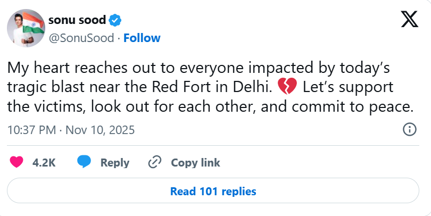
Task: Click the blue reply speech bubble icon
Action: coord(84,162)
